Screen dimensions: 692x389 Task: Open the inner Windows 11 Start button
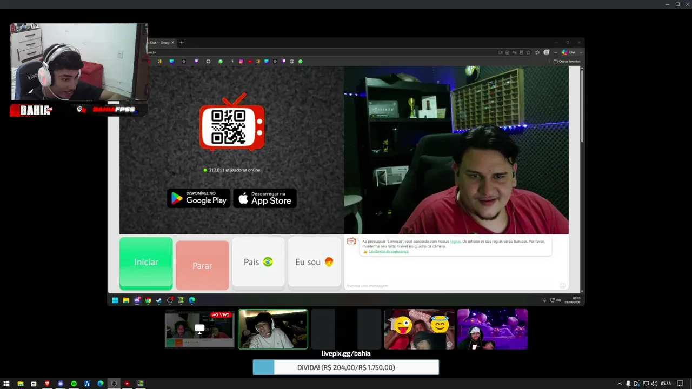pyautogui.click(x=115, y=300)
